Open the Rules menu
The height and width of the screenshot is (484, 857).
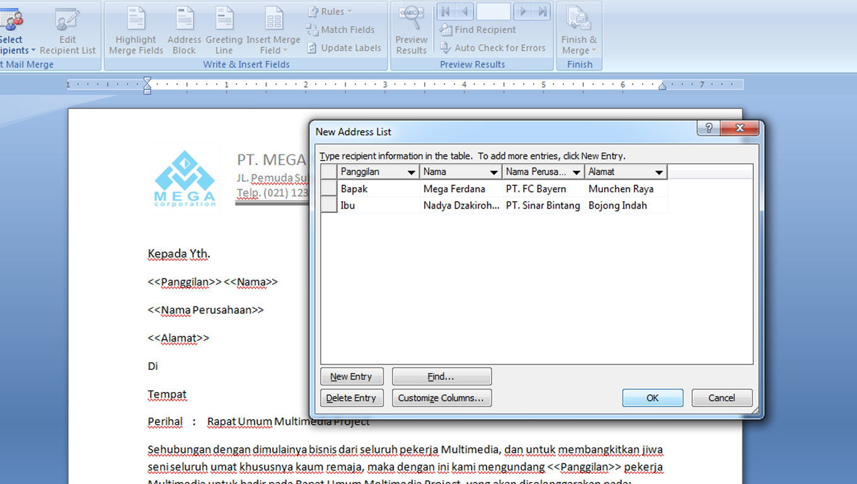point(331,11)
